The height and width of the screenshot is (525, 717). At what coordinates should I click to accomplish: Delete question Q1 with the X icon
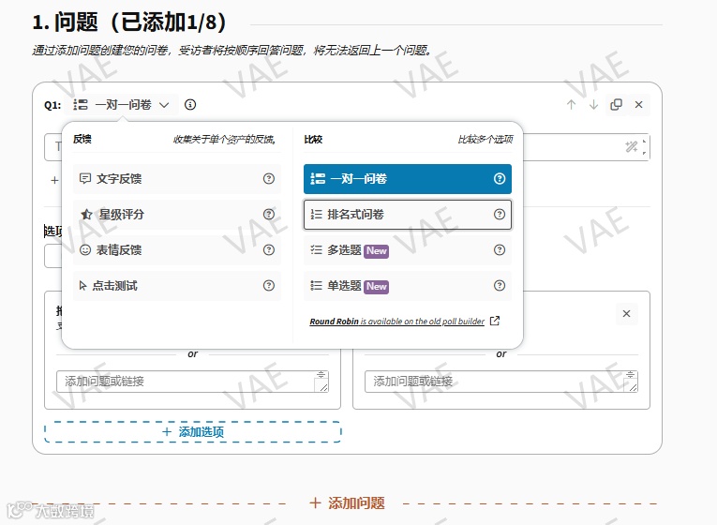tap(639, 105)
